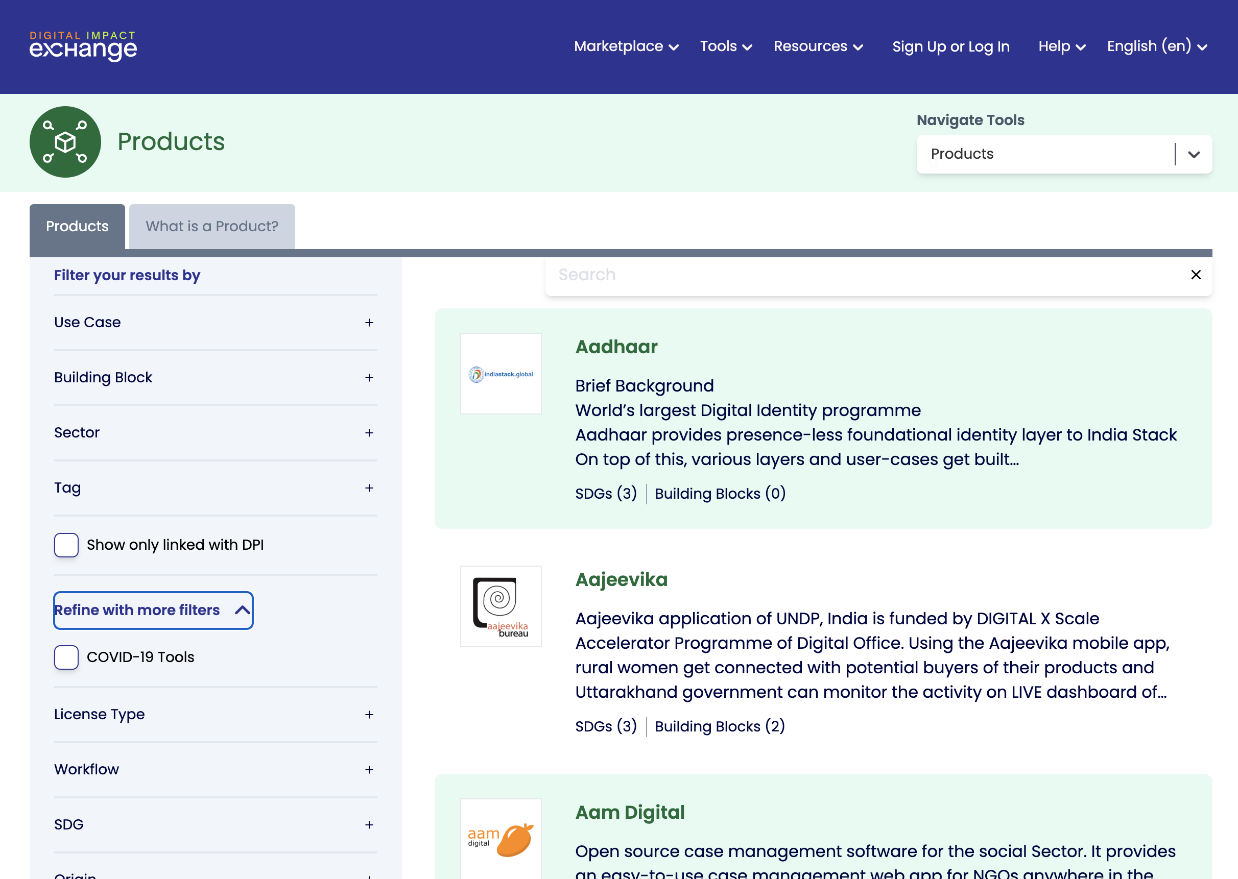Expand the Building Block filter plus icon
This screenshot has height=879, width=1238.
(369, 378)
